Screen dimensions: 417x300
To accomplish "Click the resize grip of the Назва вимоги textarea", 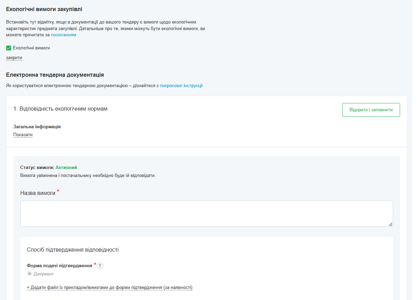I will pyautogui.click(x=391, y=225).
